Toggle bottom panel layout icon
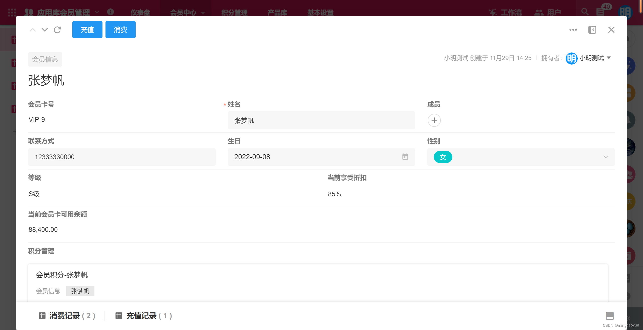 pyautogui.click(x=610, y=316)
